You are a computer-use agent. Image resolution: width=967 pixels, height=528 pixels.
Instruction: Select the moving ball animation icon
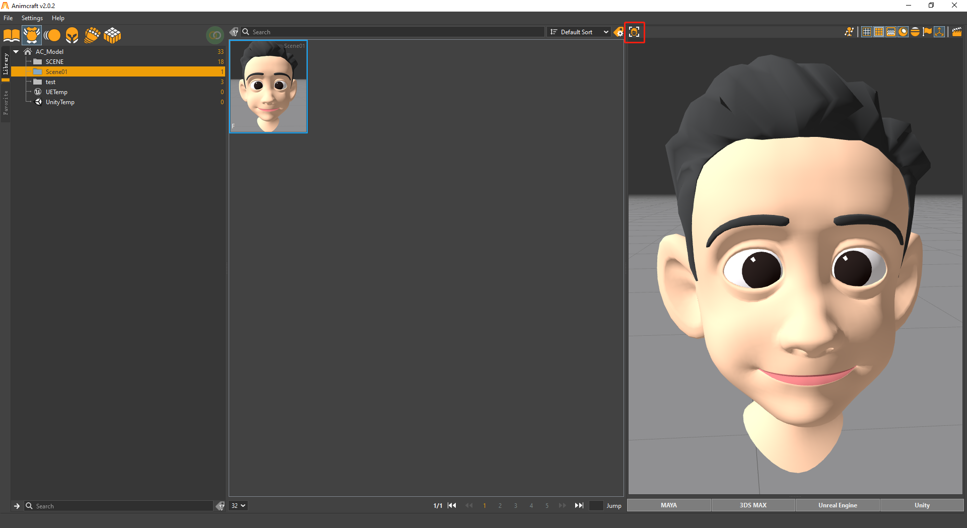click(x=52, y=35)
